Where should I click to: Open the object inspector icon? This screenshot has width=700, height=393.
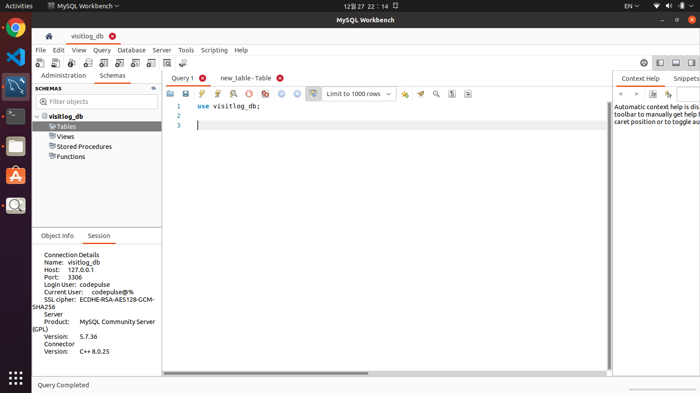tap(72, 63)
